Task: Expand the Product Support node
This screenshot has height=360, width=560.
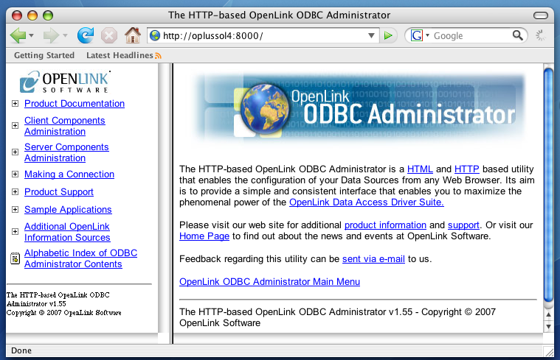Action: 15,191
